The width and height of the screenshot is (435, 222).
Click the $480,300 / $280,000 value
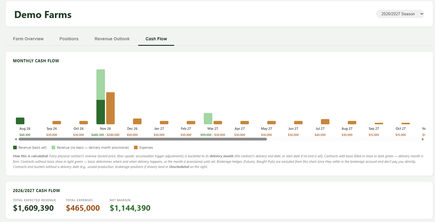(105, 135)
